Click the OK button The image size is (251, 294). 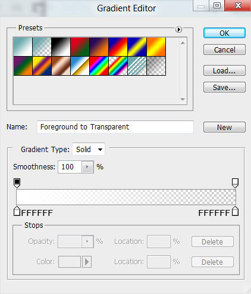point(224,33)
